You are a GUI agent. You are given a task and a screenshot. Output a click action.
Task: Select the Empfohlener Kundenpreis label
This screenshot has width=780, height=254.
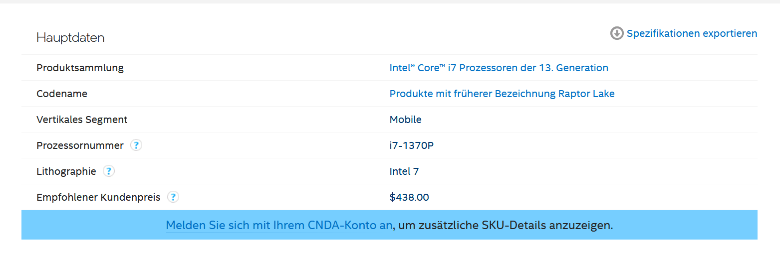point(98,197)
